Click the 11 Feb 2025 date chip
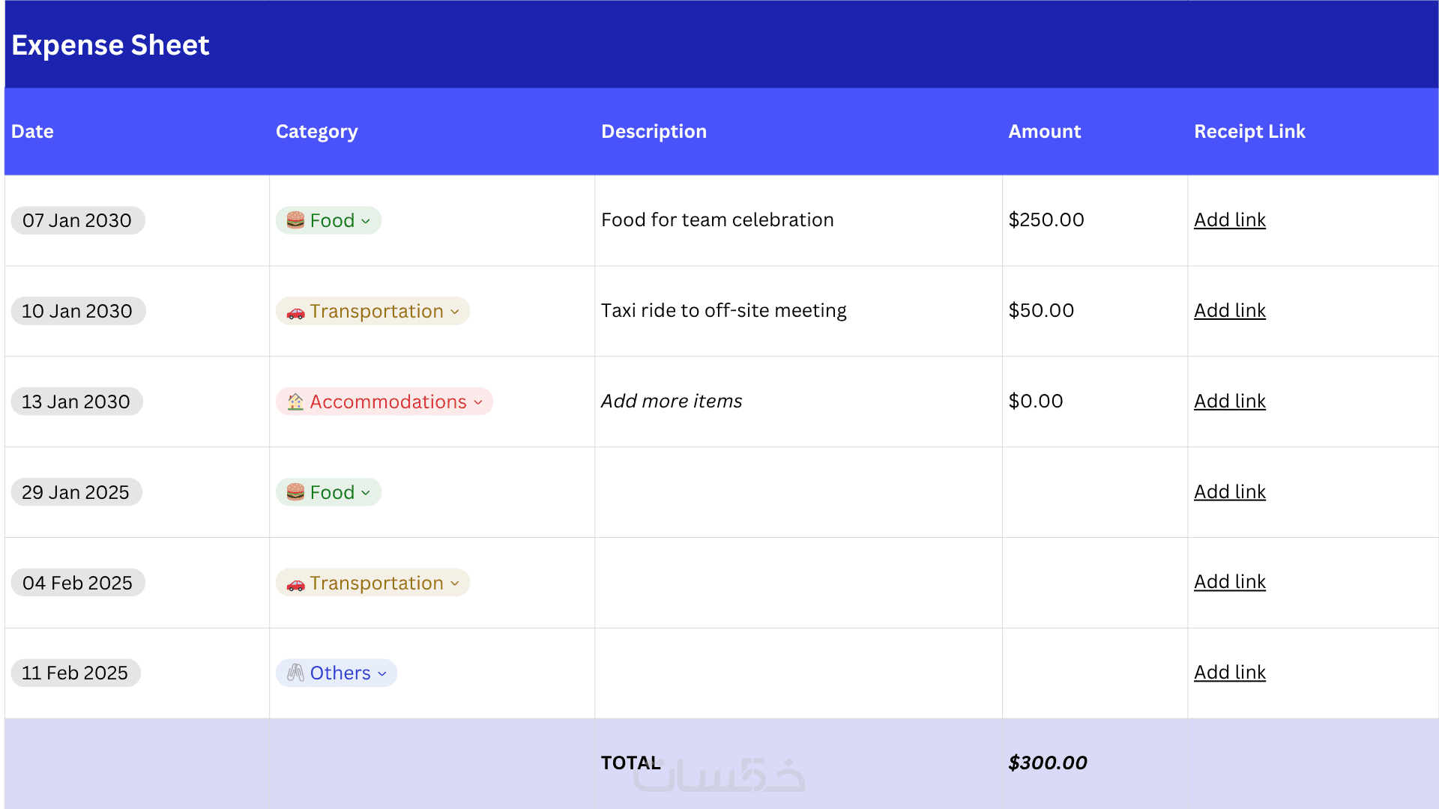This screenshot has height=809, width=1439. click(75, 673)
